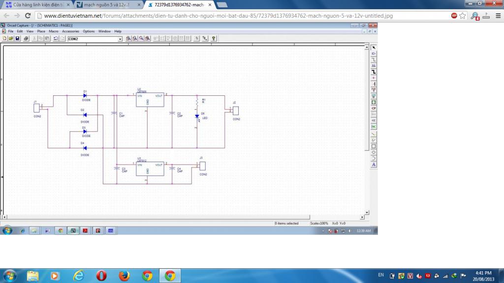504x283 pixels.
Task: Click the Print toolbar icon
Action: coord(26,38)
